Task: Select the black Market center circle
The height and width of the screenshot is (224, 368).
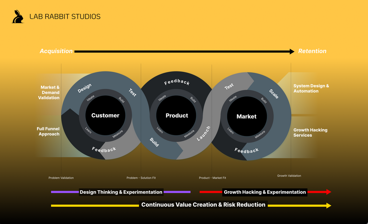Action: point(246,117)
